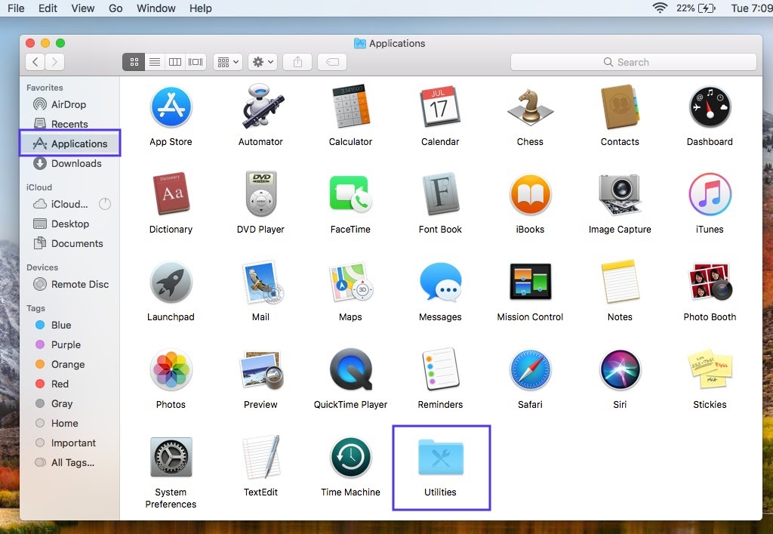Select Downloads in the sidebar
773x534 pixels.
pyautogui.click(x=78, y=163)
